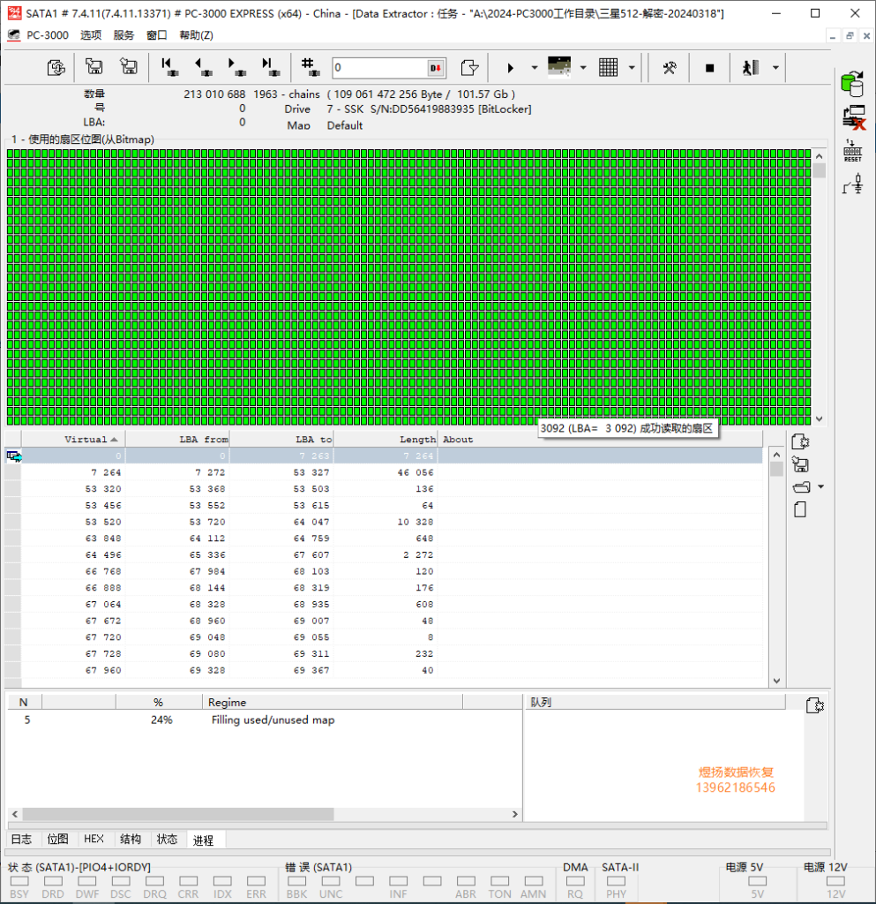
Task: Click the Virtual column header
Action: (85, 439)
